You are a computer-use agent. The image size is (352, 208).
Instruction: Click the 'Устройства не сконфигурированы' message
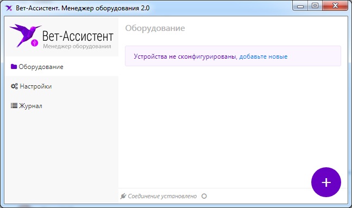click(185, 56)
